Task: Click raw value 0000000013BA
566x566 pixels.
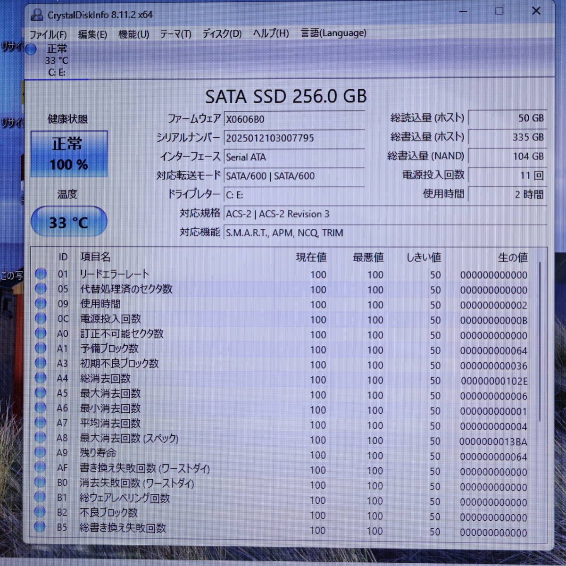Action: pyautogui.click(x=493, y=442)
